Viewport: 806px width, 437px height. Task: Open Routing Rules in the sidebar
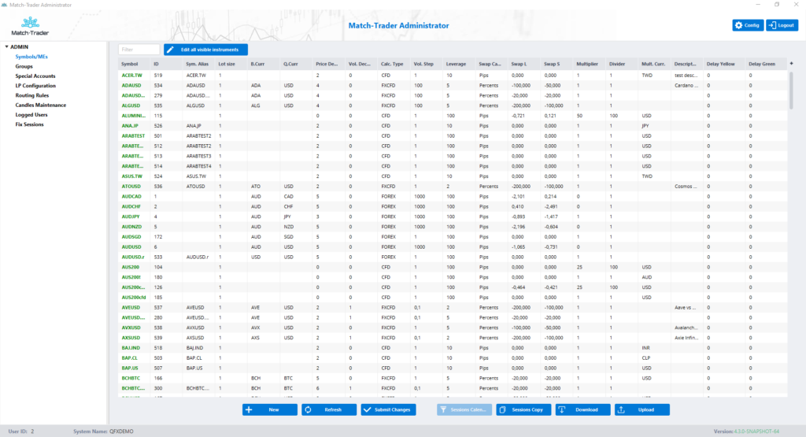[x=31, y=95]
